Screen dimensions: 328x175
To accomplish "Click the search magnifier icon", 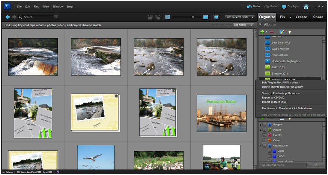I will pos(21,17).
